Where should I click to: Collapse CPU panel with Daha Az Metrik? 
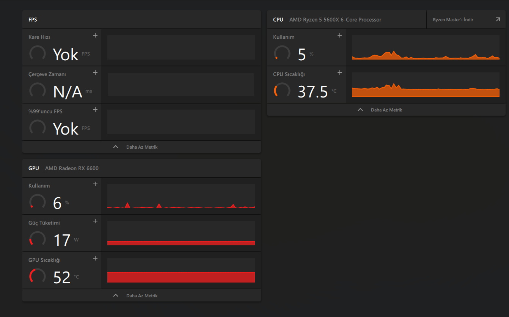pos(386,110)
